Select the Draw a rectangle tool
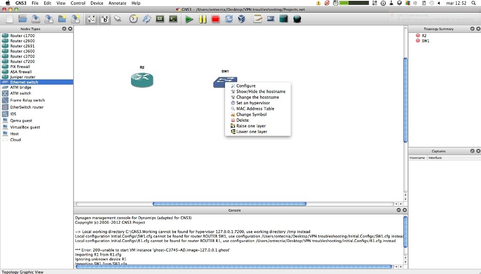481x274 pixels. tap(284, 19)
